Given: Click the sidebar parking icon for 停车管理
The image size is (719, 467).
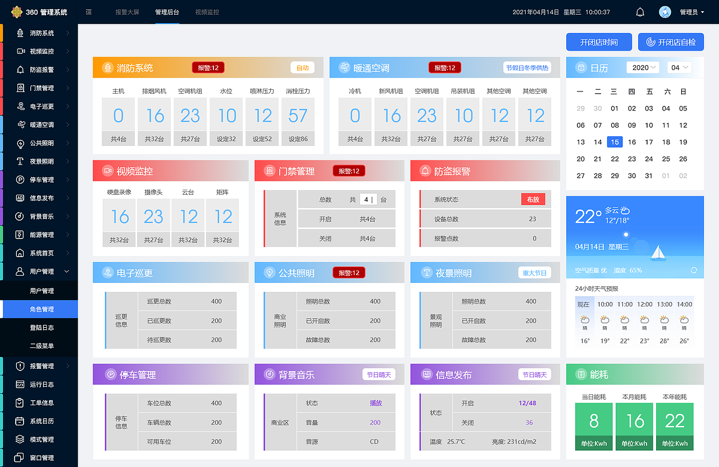Looking at the screenshot, I should (20, 180).
